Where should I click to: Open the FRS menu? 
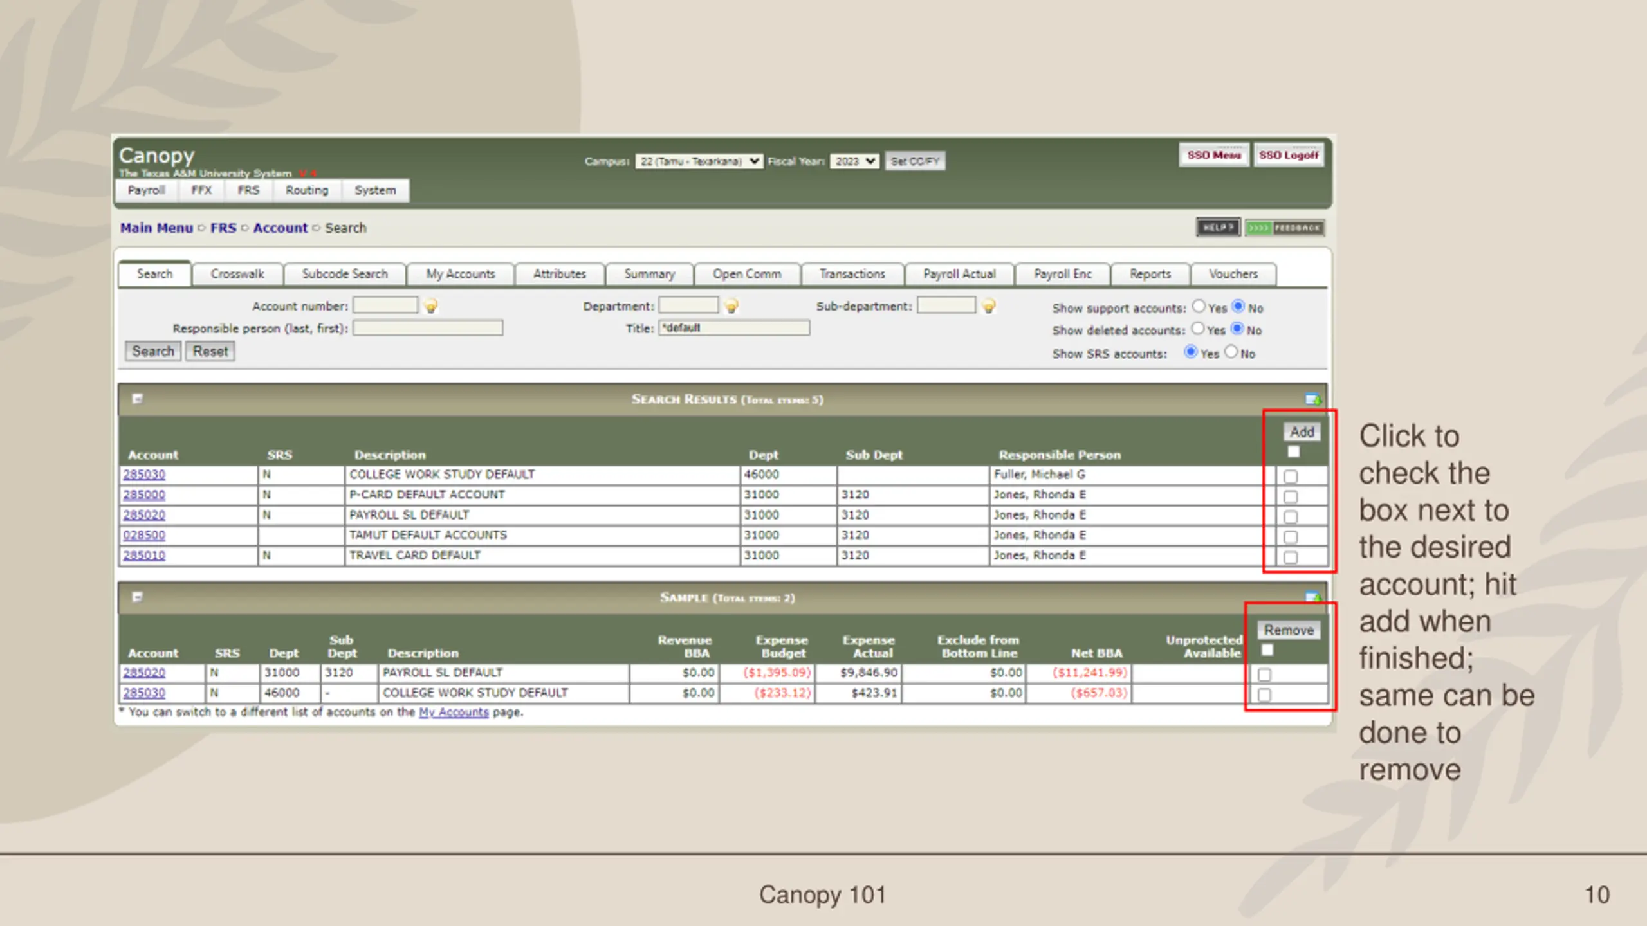tap(248, 190)
